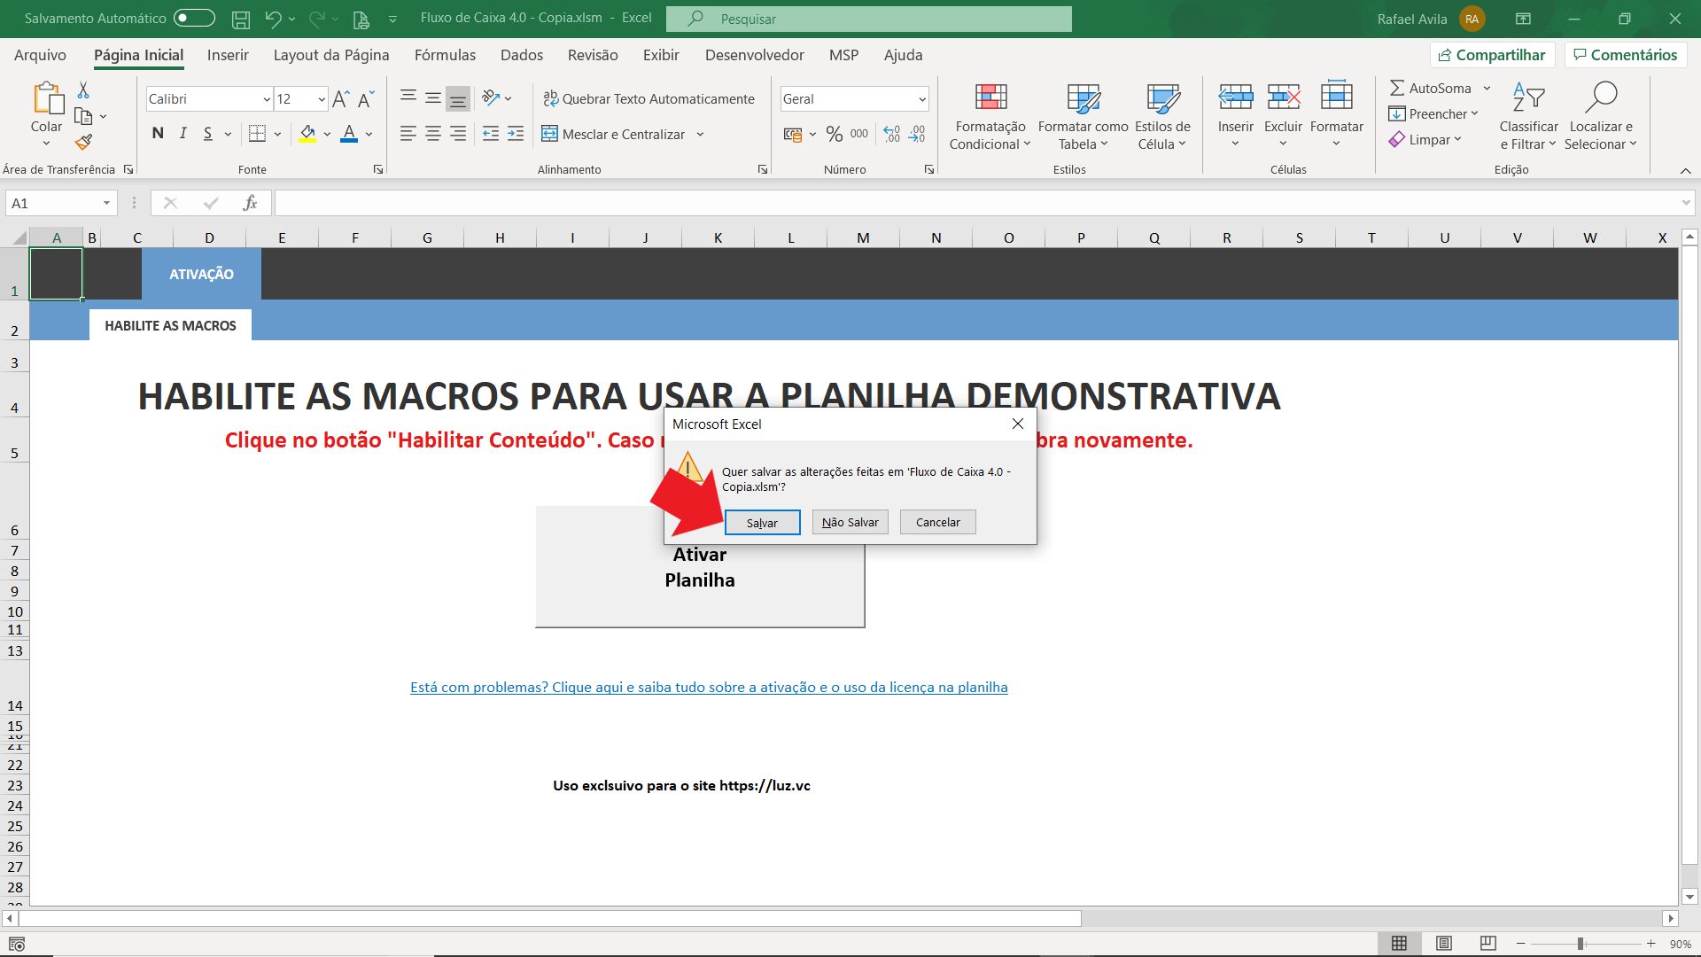Click Salvar in the dialog
Screen dimensions: 1701x957
[x=762, y=523]
